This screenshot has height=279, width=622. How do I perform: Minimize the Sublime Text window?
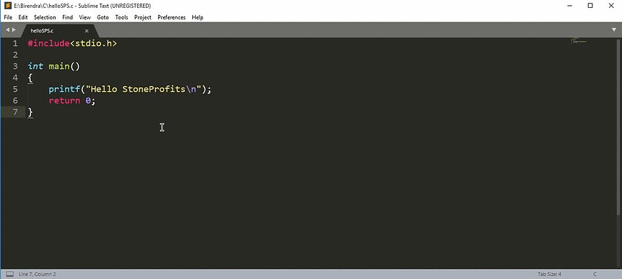tap(569, 6)
